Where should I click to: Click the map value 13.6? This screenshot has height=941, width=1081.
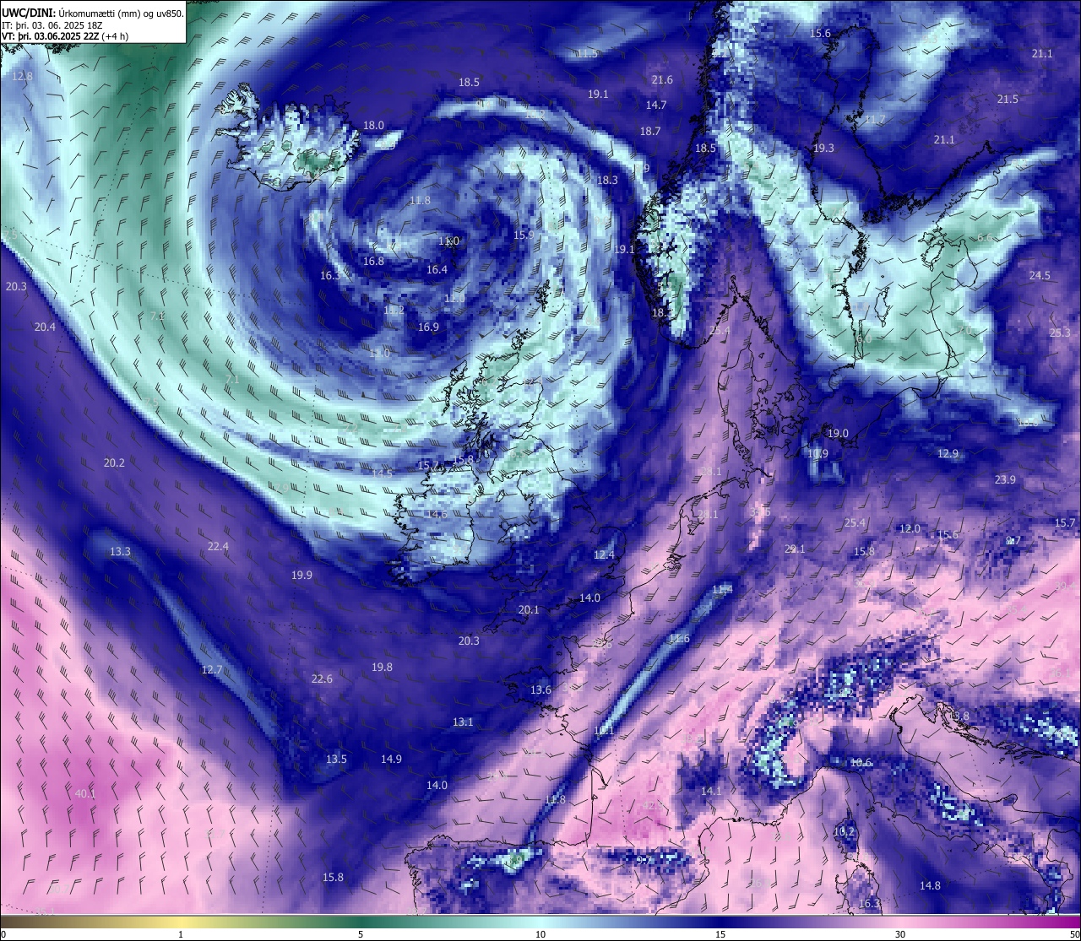coord(540,690)
